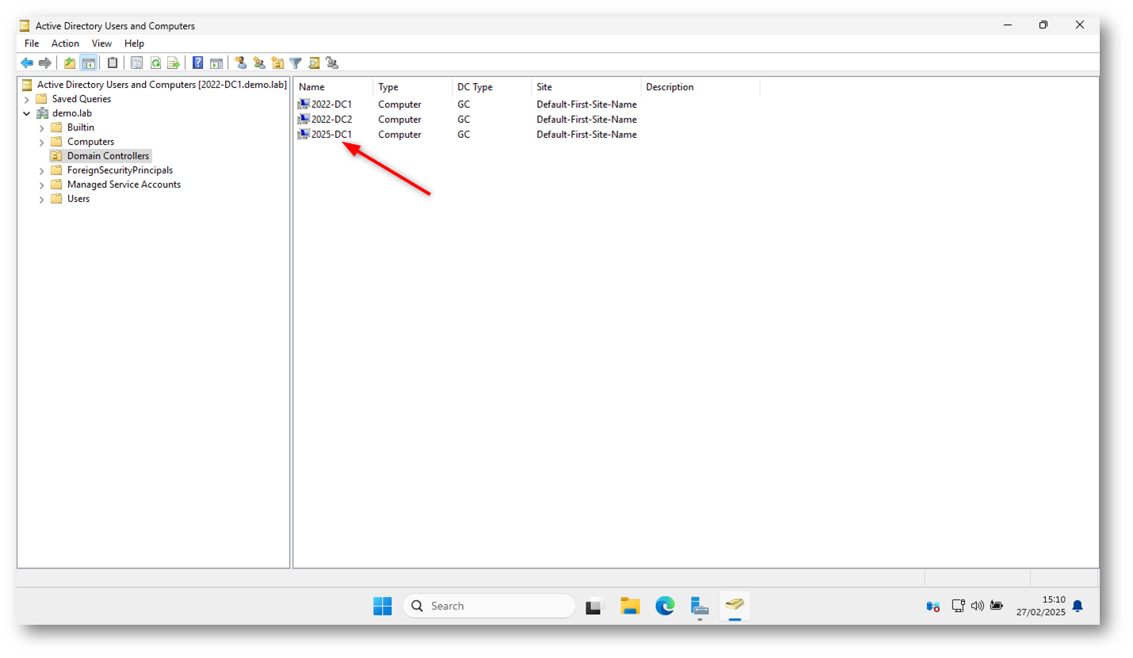Open Properties from the toolbar icon

click(x=137, y=63)
